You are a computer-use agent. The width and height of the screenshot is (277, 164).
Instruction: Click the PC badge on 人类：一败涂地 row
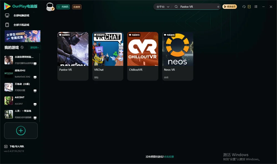point(35,118)
